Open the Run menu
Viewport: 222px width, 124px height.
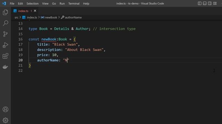[62, 3]
